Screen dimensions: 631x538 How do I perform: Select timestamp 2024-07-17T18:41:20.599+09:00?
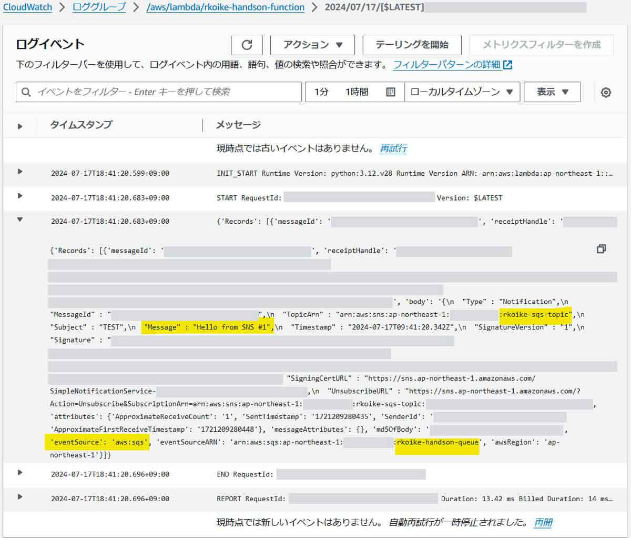coord(110,173)
